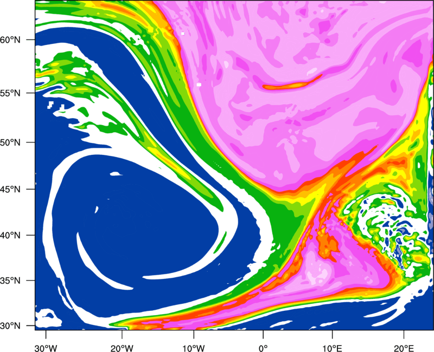434x352 pixels.
Task: Click the 50°N latitude label
Action: 10,142
